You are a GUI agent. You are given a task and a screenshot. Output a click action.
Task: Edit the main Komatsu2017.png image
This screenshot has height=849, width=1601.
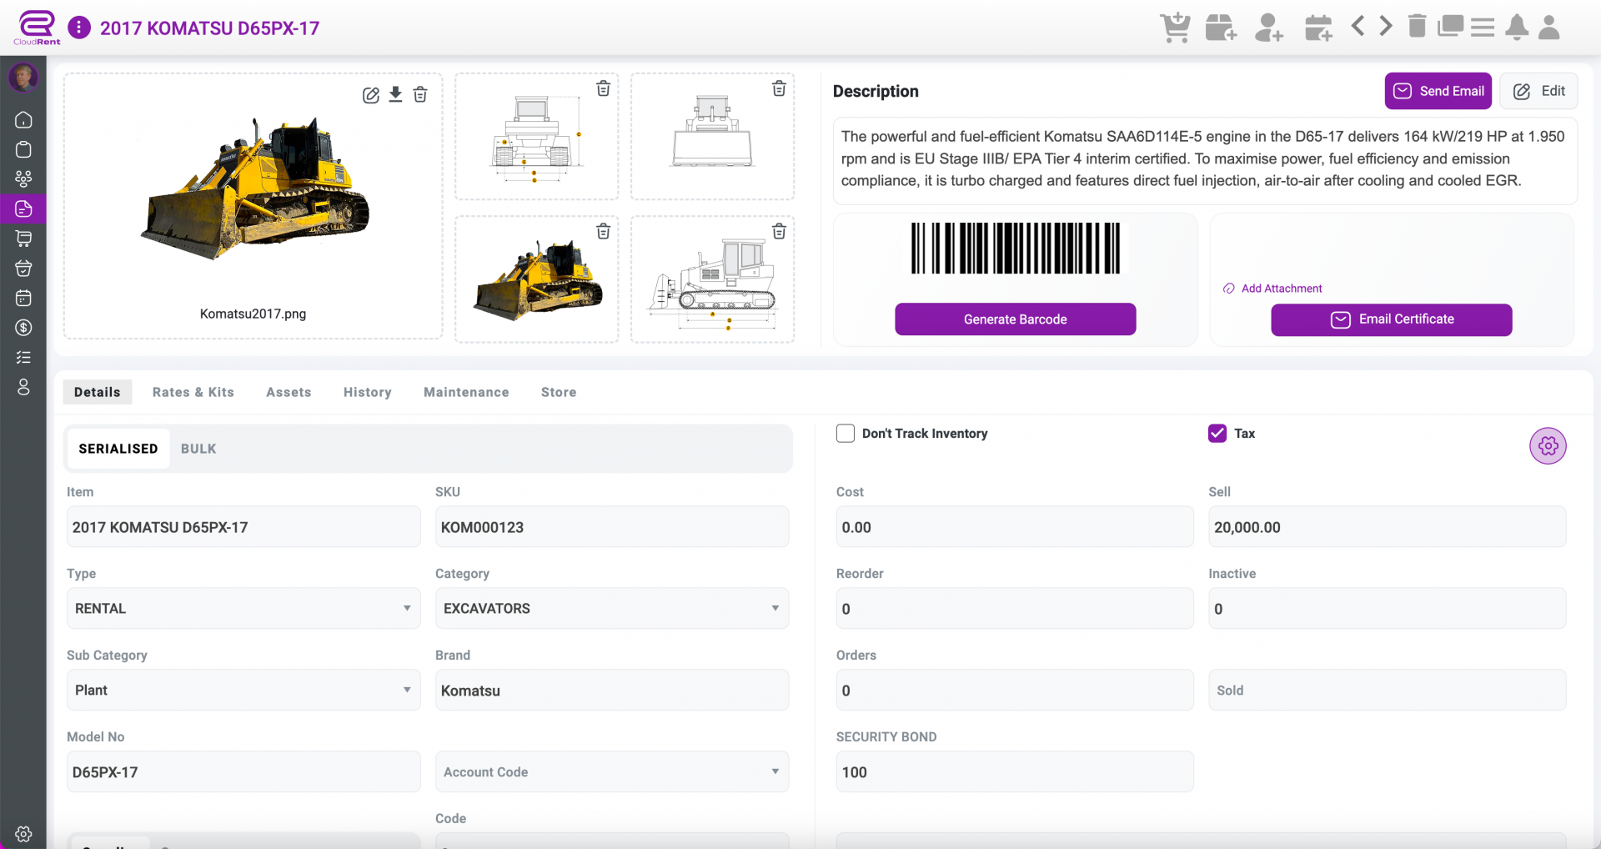point(371,95)
